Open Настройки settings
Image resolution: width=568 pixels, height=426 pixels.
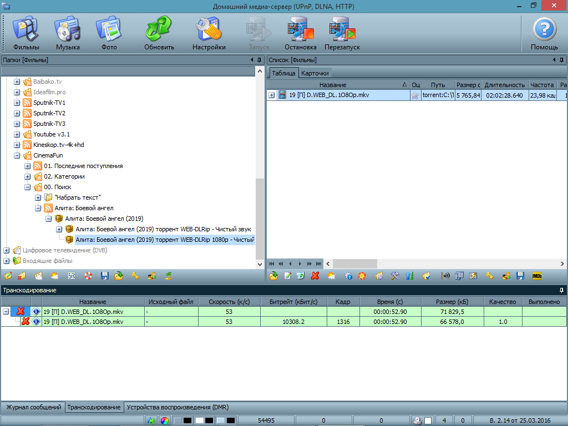tap(209, 33)
